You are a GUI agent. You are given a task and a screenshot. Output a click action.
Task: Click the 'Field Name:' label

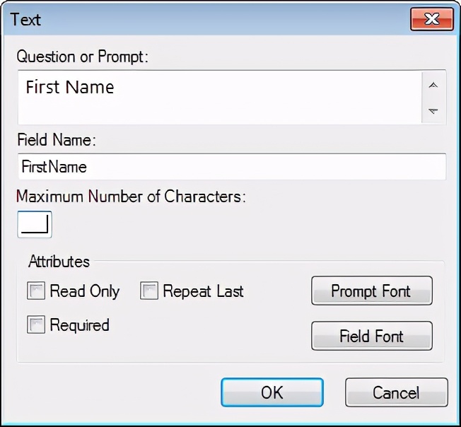(x=56, y=140)
